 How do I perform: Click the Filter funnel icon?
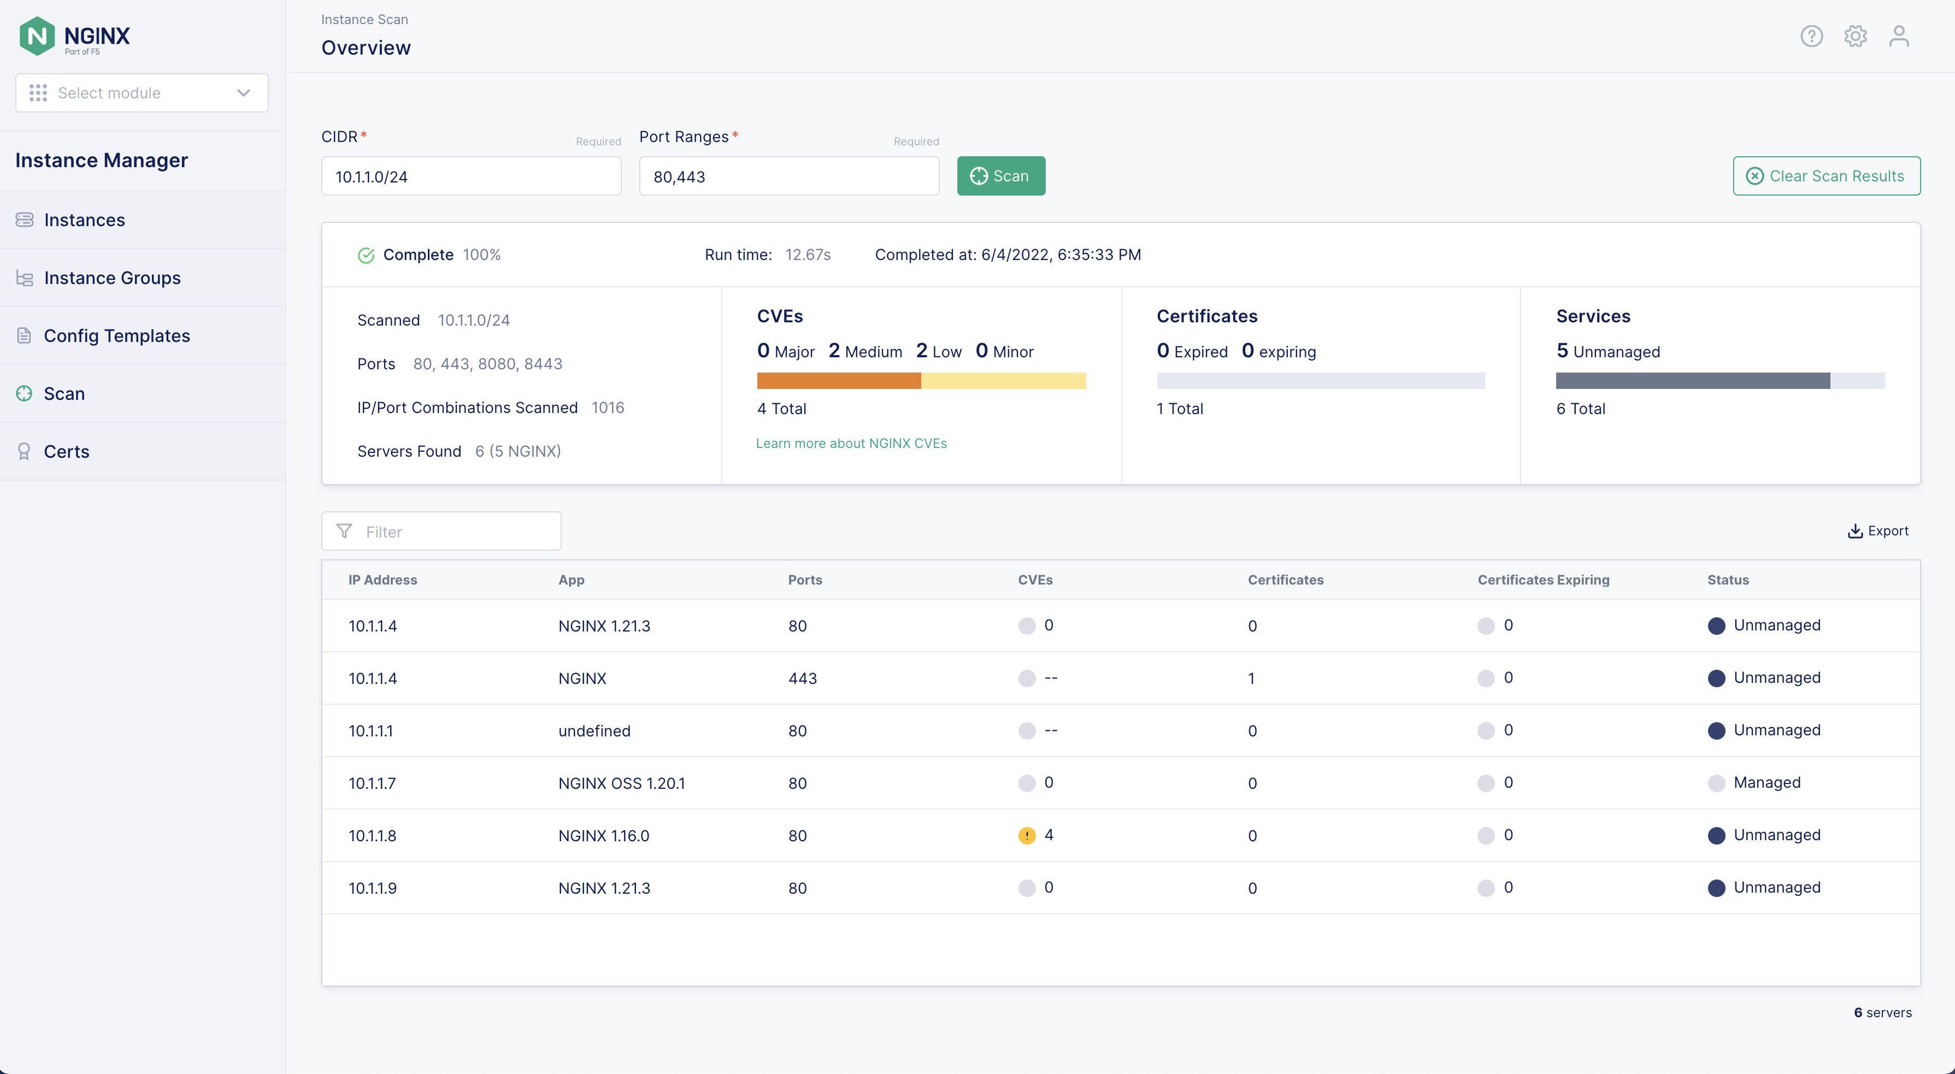coord(345,532)
